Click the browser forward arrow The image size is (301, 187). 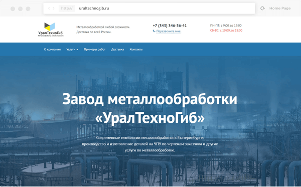[x=54, y=8]
